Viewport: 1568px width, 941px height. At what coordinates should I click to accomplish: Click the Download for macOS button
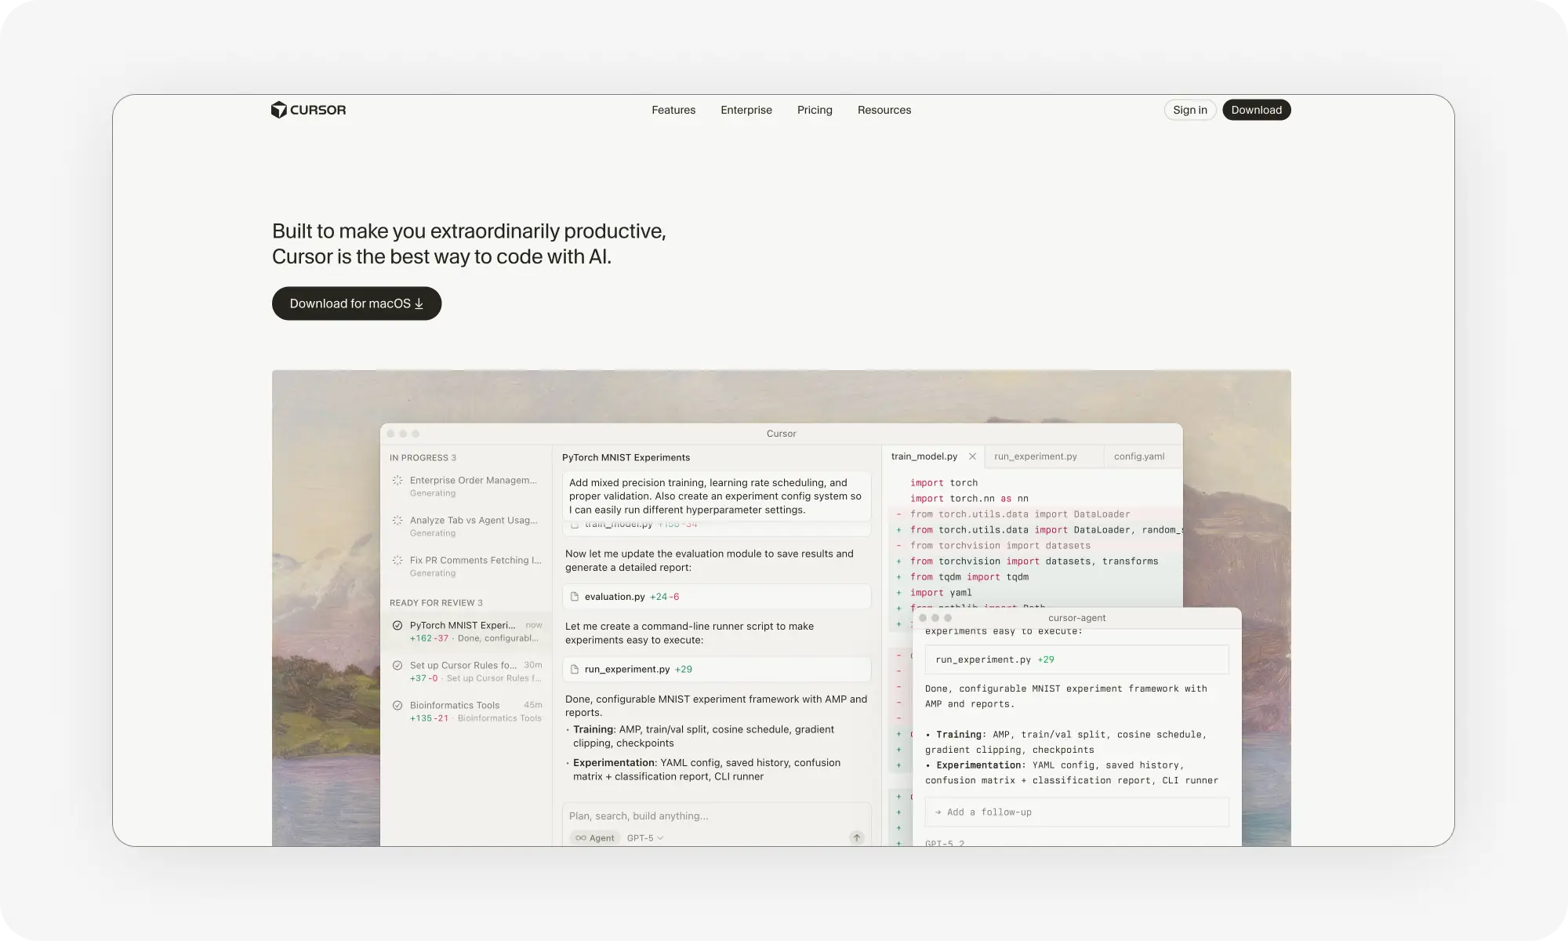(356, 303)
